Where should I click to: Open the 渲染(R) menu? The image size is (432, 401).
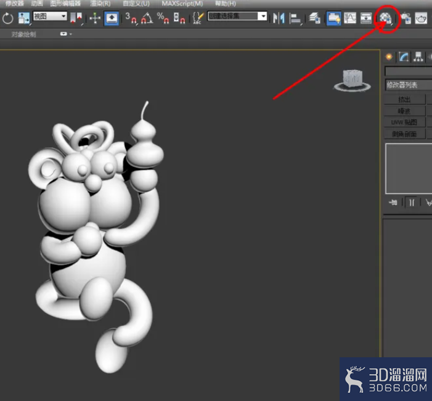click(x=100, y=4)
